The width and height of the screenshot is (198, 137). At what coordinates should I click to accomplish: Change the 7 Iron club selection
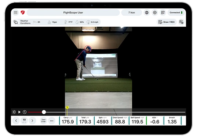click(132, 12)
